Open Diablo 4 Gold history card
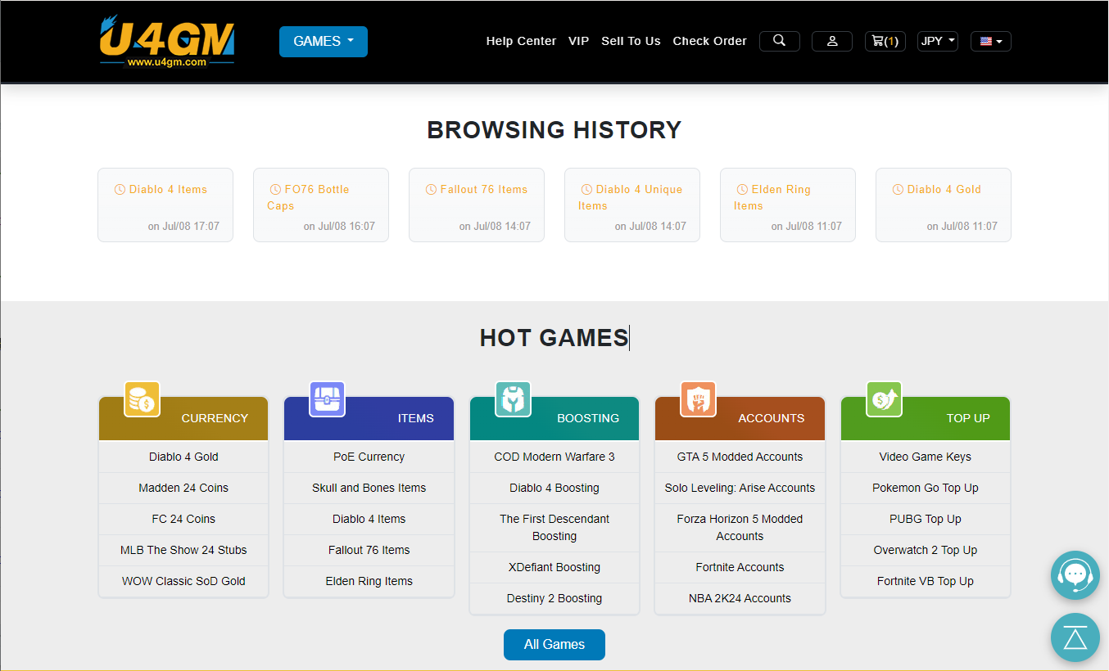The width and height of the screenshot is (1109, 671). pyautogui.click(x=944, y=205)
